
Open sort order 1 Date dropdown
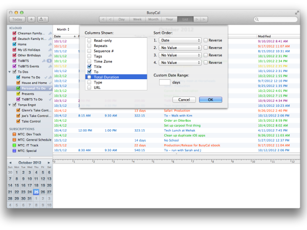[x=180, y=40]
